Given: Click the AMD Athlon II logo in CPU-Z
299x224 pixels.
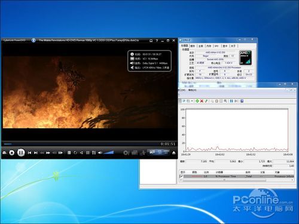Looking at the screenshot, I should (245, 58).
